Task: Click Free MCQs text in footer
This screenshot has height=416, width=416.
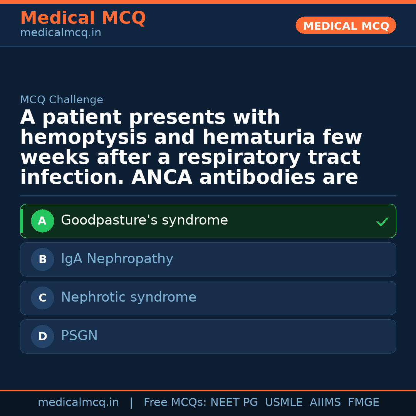Action: 175,403
